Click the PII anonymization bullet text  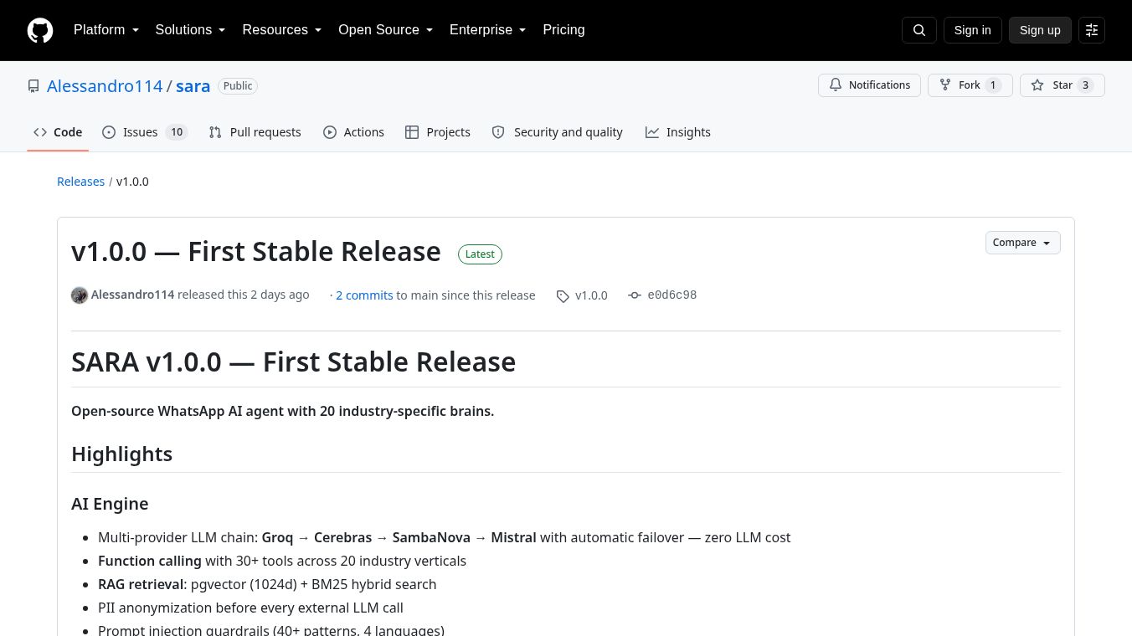pos(250,608)
